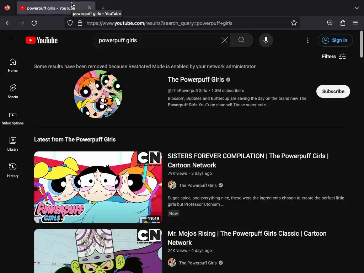
Task: Clear the search box with the X
Action: click(x=225, y=40)
